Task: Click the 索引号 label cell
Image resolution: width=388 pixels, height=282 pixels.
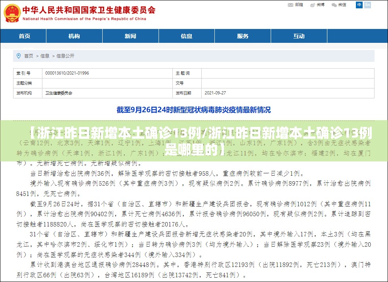Action: pos(28,73)
